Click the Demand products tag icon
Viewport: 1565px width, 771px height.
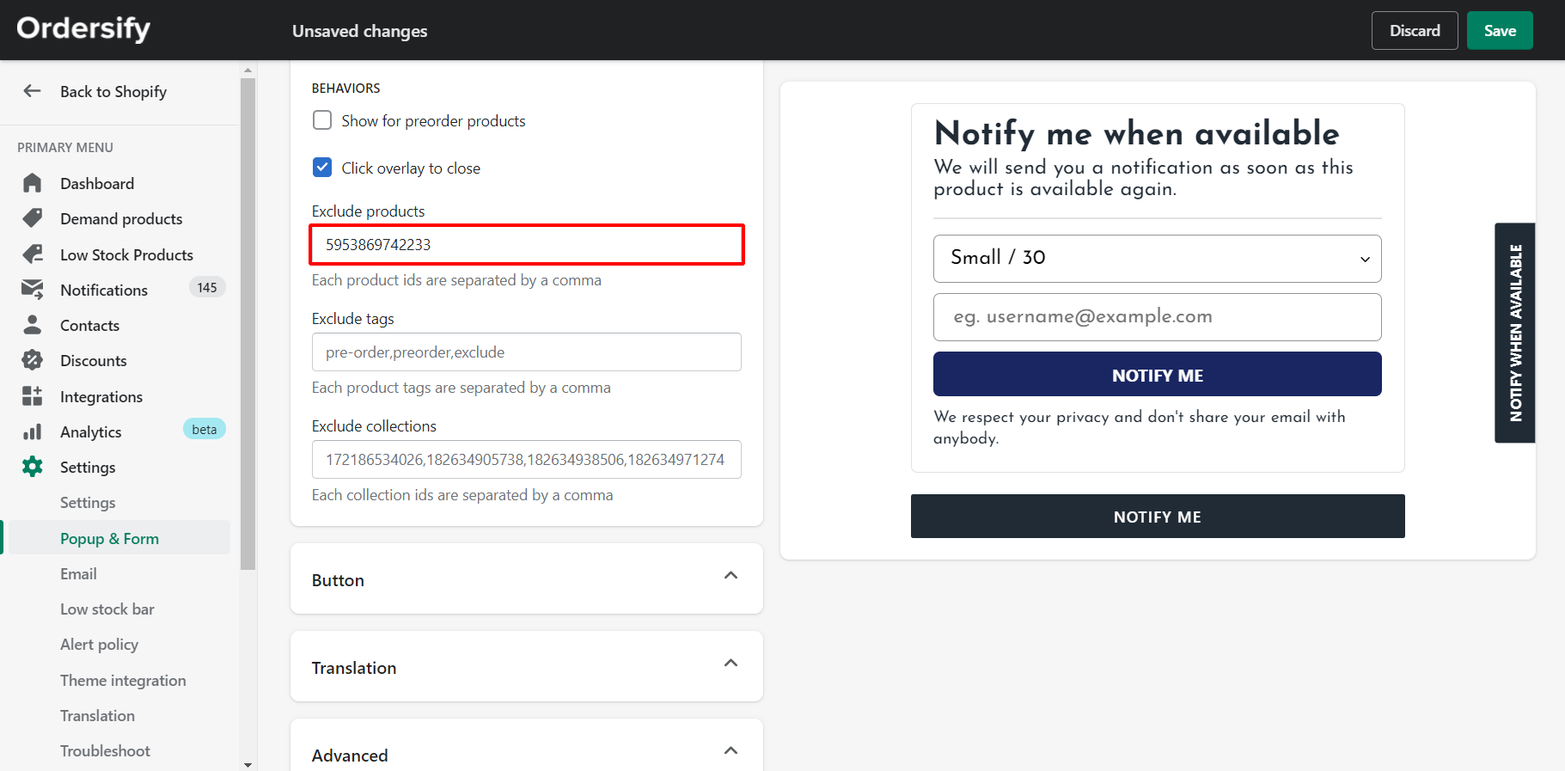pyautogui.click(x=32, y=218)
